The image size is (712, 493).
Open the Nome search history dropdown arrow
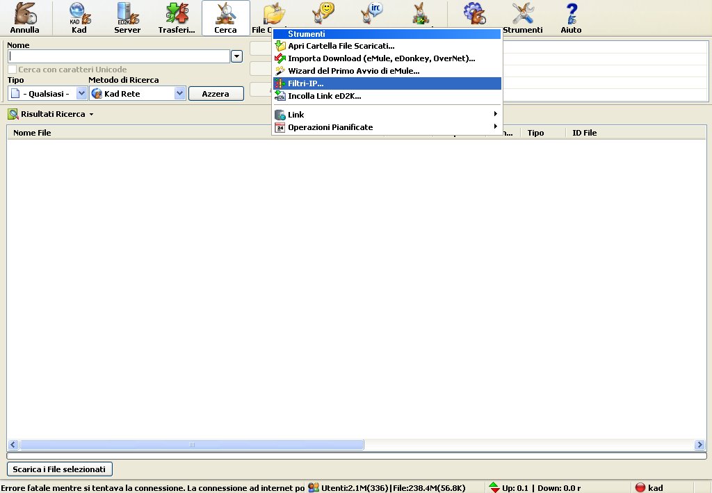[x=236, y=56]
